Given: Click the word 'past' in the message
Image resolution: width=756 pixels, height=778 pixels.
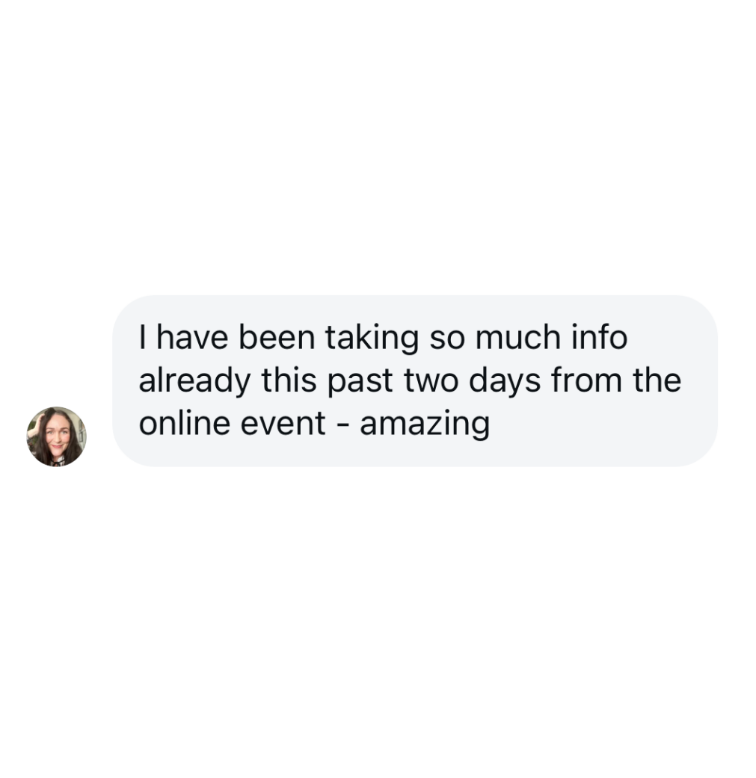Looking at the screenshot, I should 360,382.
